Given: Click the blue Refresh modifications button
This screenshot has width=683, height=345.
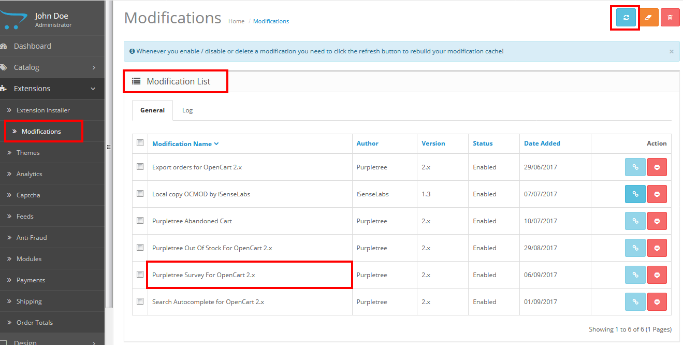Looking at the screenshot, I should point(626,18).
